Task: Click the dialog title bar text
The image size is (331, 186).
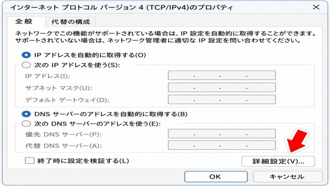Action: click(122, 7)
